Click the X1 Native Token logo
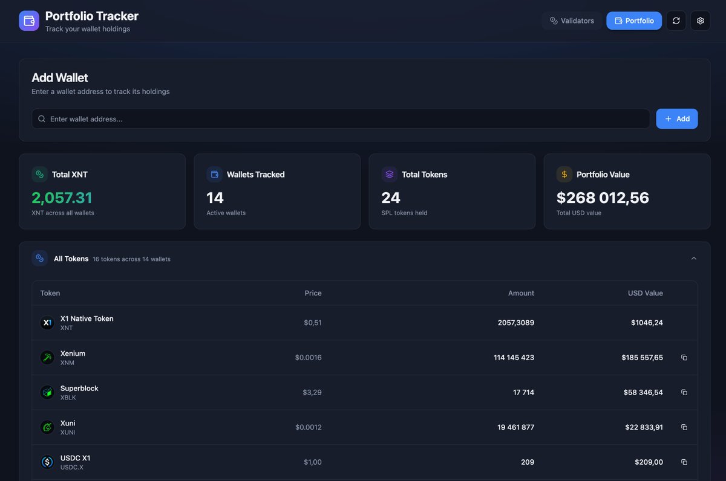The image size is (726, 481). pos(47,323)
